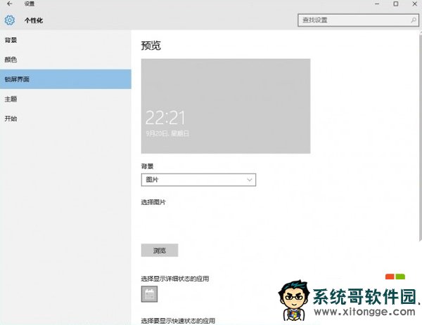Click the search magnifier icon

pyautogui.click(x=414, y=20)
